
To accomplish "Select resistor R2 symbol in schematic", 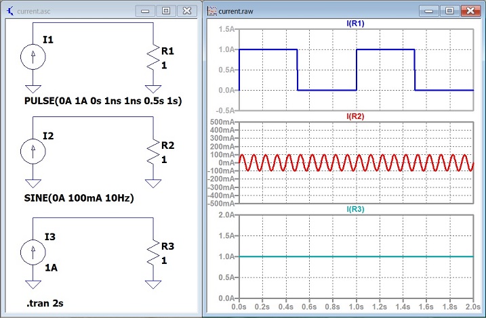I will pyautogui.click(x=153, y=152).
